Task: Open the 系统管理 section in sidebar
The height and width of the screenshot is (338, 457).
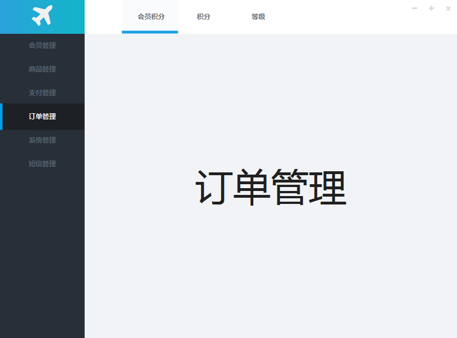Action: tap(42, 140)
